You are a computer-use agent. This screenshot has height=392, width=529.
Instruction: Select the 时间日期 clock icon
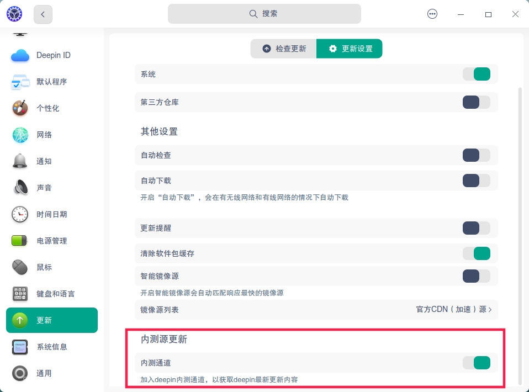pyautogui.click(x=20, y=214)
